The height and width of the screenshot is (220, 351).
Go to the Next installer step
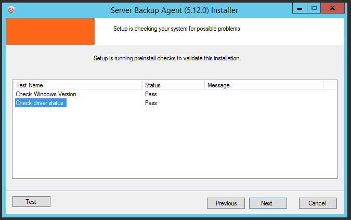click(x=268, y=203)
